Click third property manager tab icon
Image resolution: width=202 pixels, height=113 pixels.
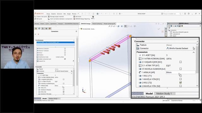tap(43, 29)
